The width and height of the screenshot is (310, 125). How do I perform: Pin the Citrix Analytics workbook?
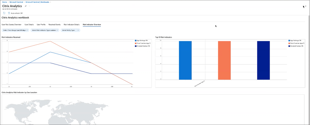tap(26, 6)
